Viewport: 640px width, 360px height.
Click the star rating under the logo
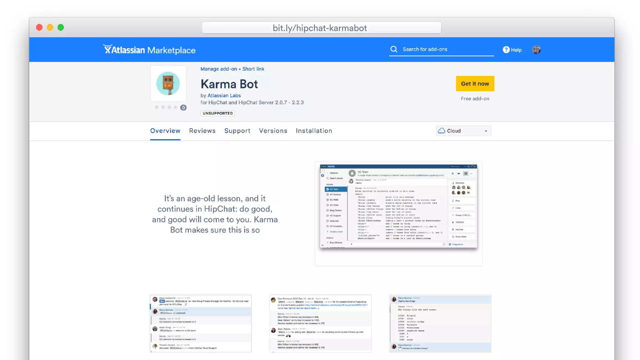[x=166, y=107]
